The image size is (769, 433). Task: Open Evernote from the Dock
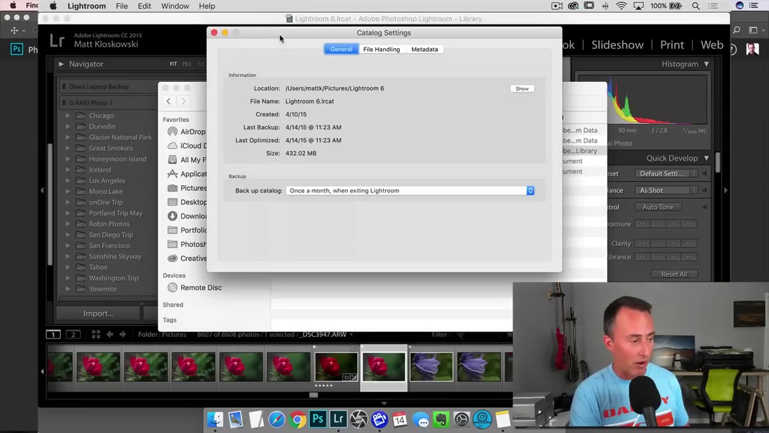(x=441, y=420)
